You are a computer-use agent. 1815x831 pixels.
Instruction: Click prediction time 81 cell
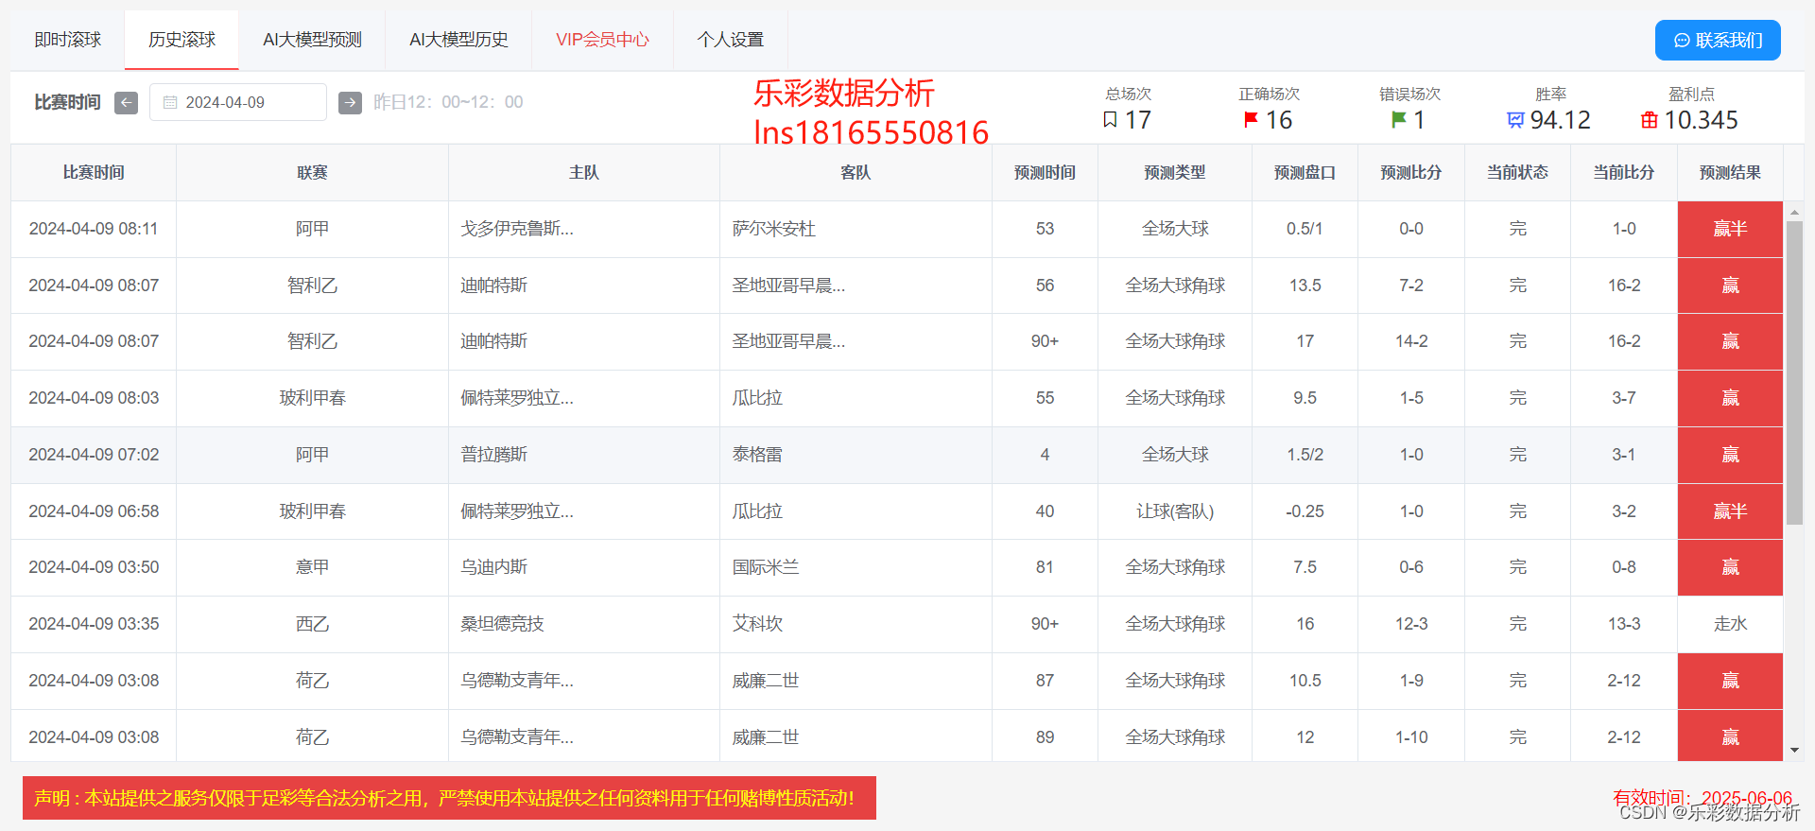coord(1045,567)
